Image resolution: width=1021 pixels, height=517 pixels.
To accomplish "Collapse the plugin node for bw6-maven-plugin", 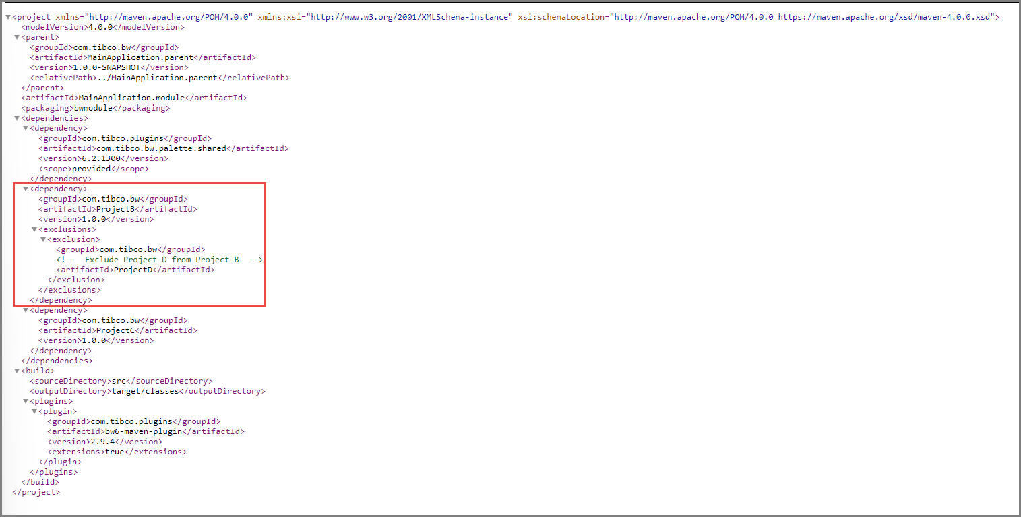I will click(x=34, y=411).
